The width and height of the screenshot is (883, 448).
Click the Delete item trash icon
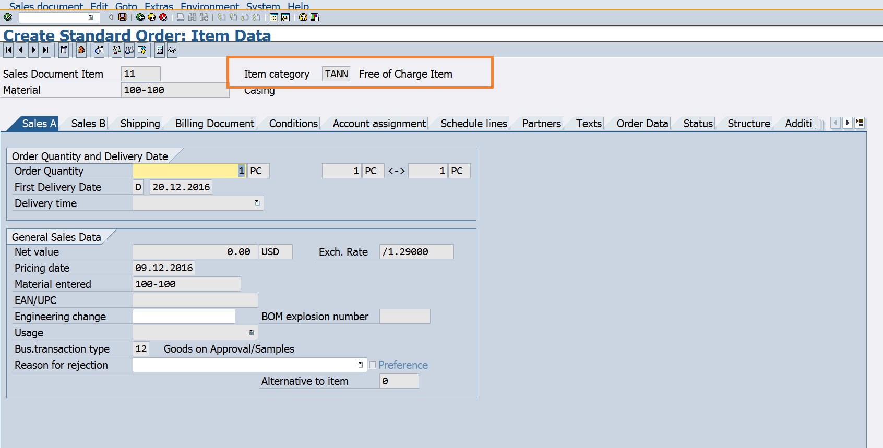tap(64, 50)
